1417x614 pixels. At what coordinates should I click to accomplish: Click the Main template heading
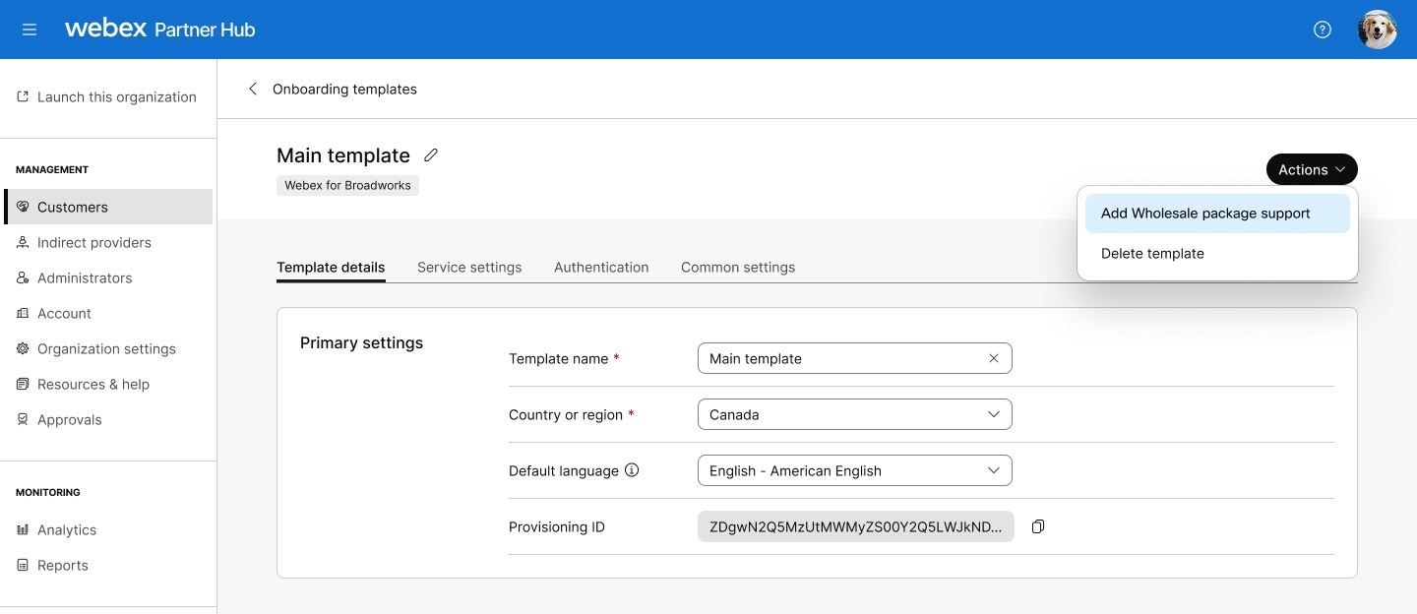(343, 155)
